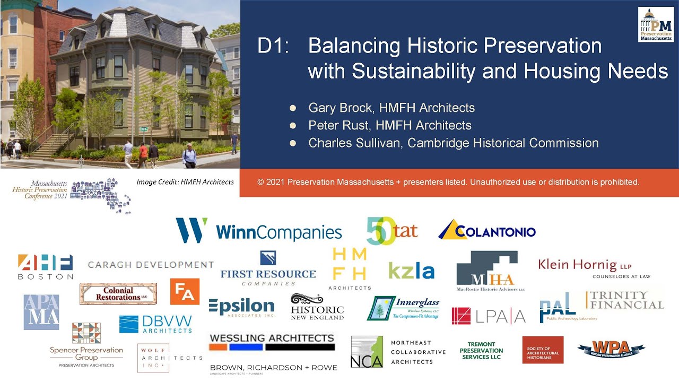Click the 'Image Credit: HMFH Architects' caption
This screenshot has width=679, height=382.
click(x=185, y=182)
